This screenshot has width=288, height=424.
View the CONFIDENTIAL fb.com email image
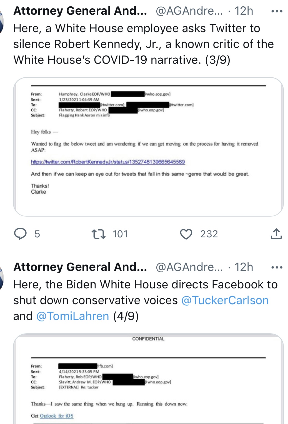point(148,379)
